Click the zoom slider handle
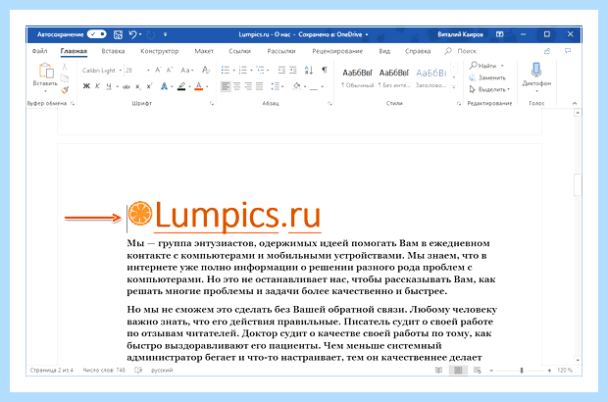 [x=522, y=371]
